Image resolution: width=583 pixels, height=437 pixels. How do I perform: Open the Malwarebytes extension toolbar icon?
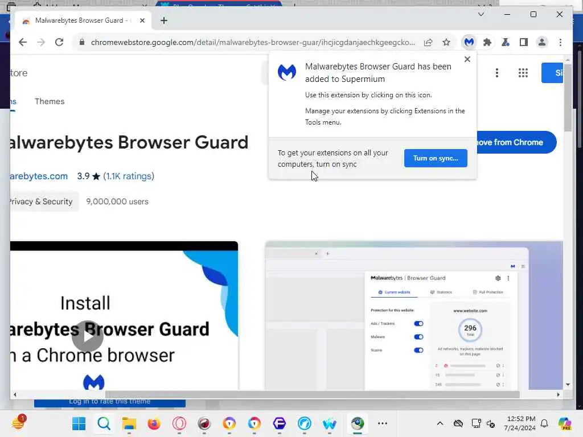point(469,42)
